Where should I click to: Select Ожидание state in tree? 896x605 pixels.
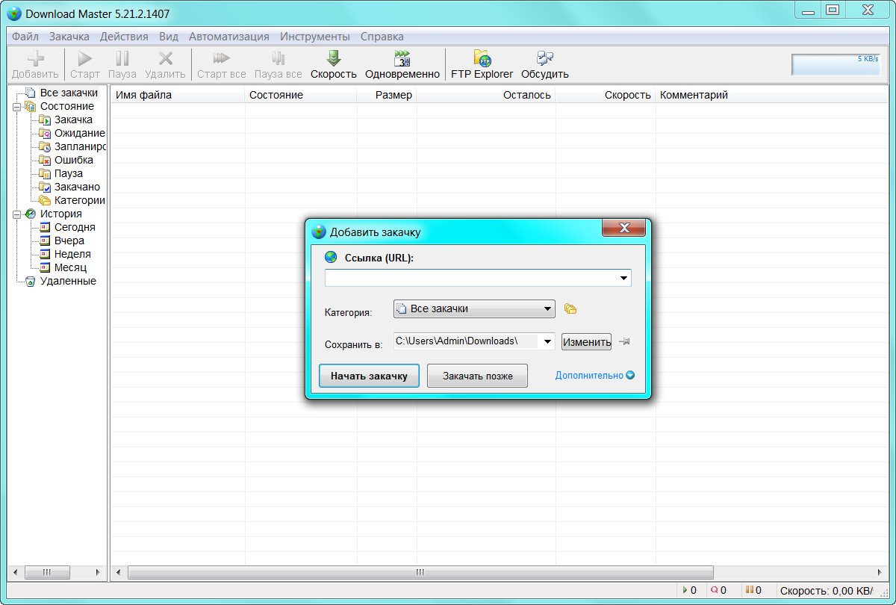coord(79,133)
